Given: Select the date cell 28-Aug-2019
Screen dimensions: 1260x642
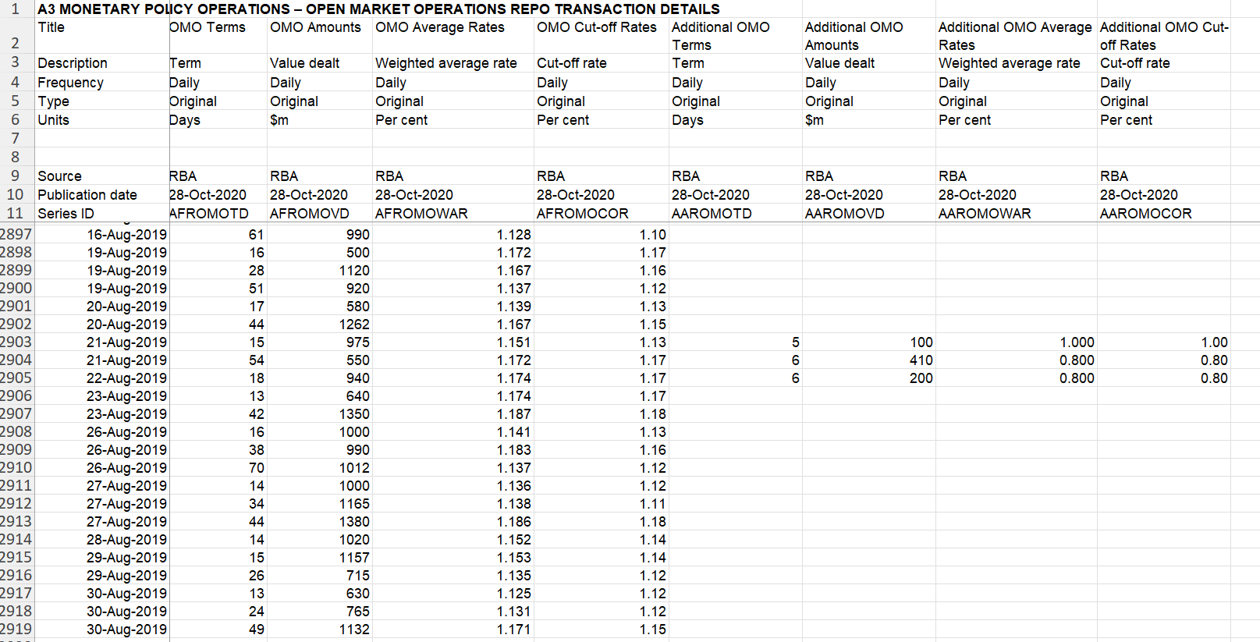Looking at the screenshot, I should point(102,539).
